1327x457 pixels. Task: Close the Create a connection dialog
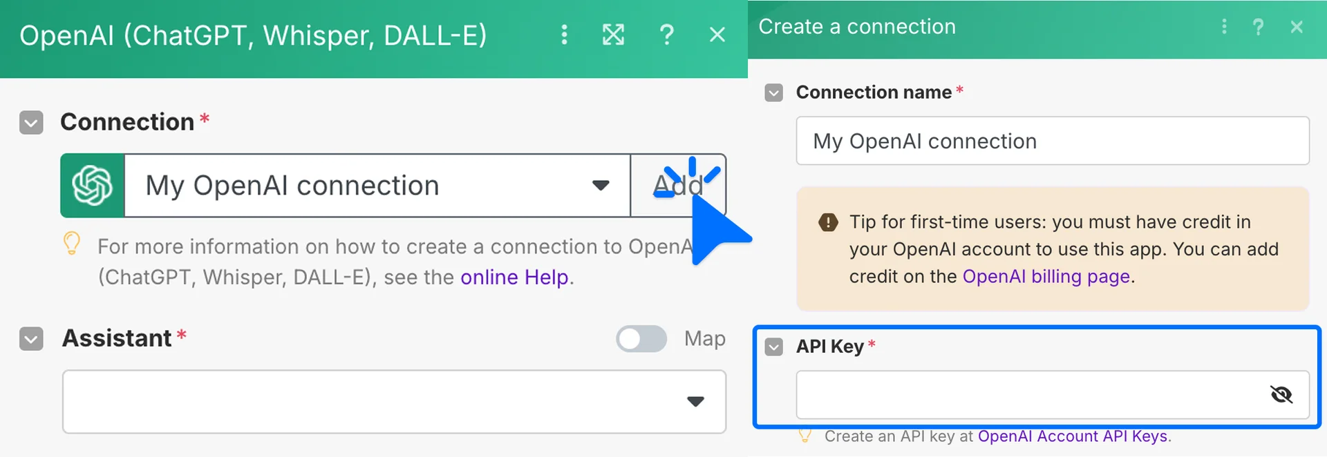1297,27
